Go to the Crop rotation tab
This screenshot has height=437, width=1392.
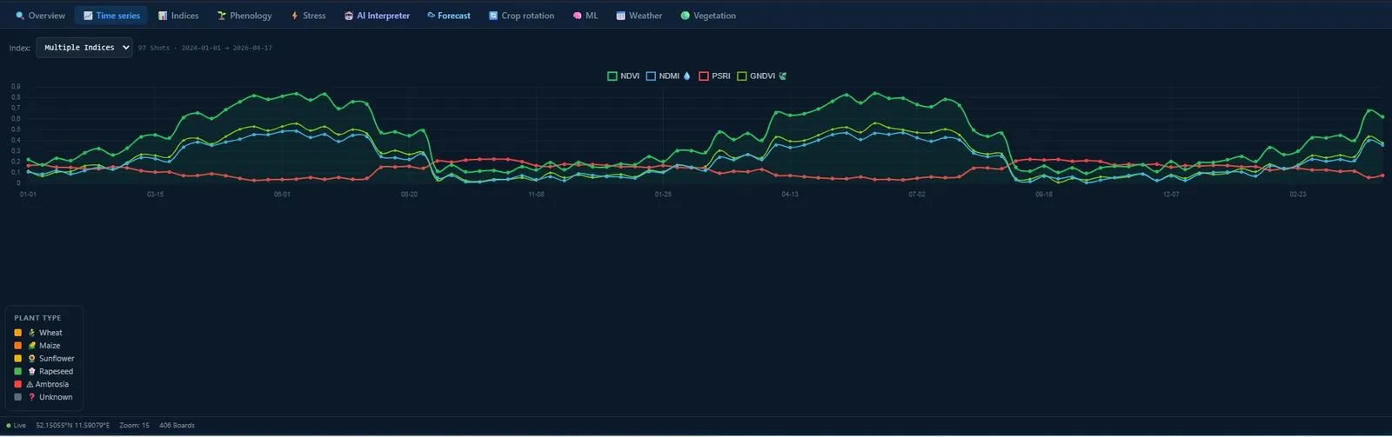point(521,16)
